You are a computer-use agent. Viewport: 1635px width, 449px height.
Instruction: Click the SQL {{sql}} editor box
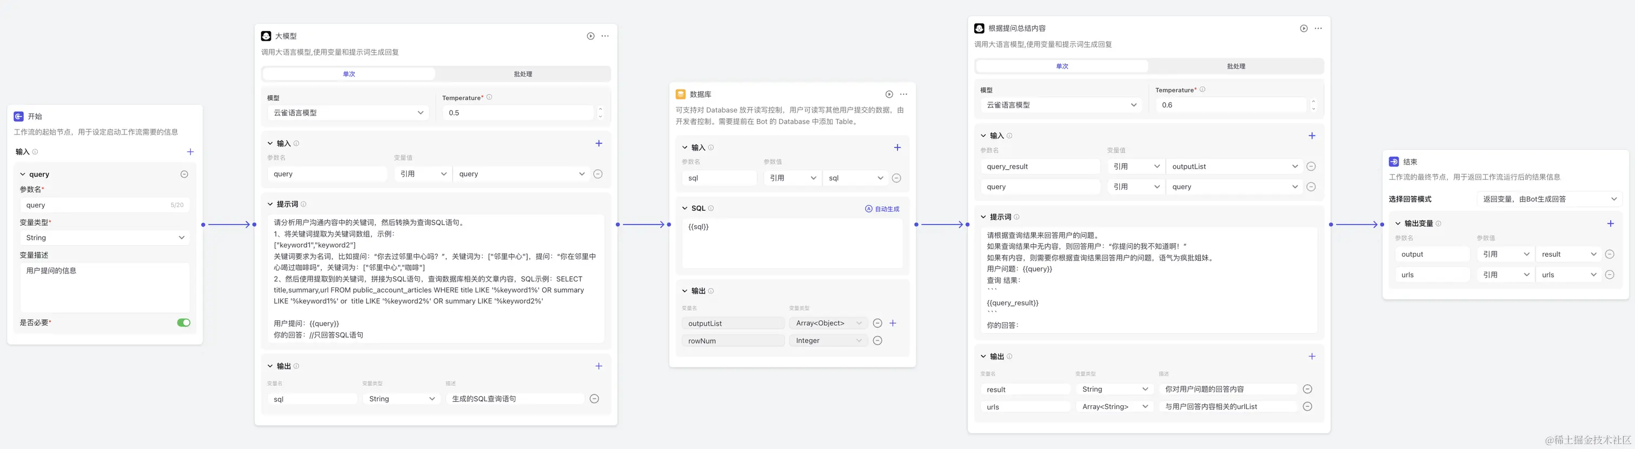792,244
